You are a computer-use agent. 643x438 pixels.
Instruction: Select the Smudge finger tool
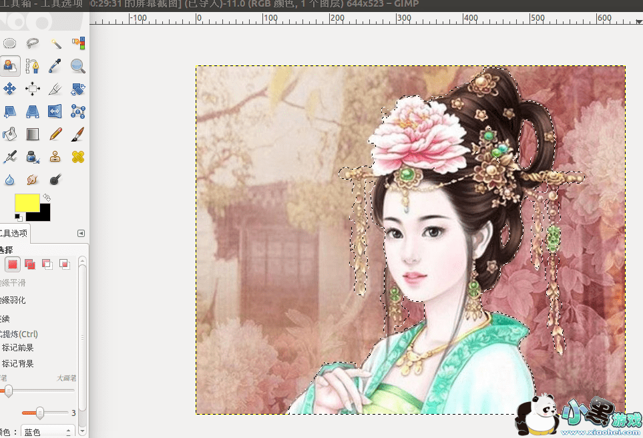tap(33, 180)
